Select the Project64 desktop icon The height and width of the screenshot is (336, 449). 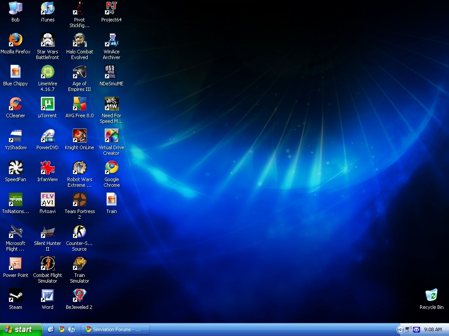pyautogui.click(x=111, y=8)
